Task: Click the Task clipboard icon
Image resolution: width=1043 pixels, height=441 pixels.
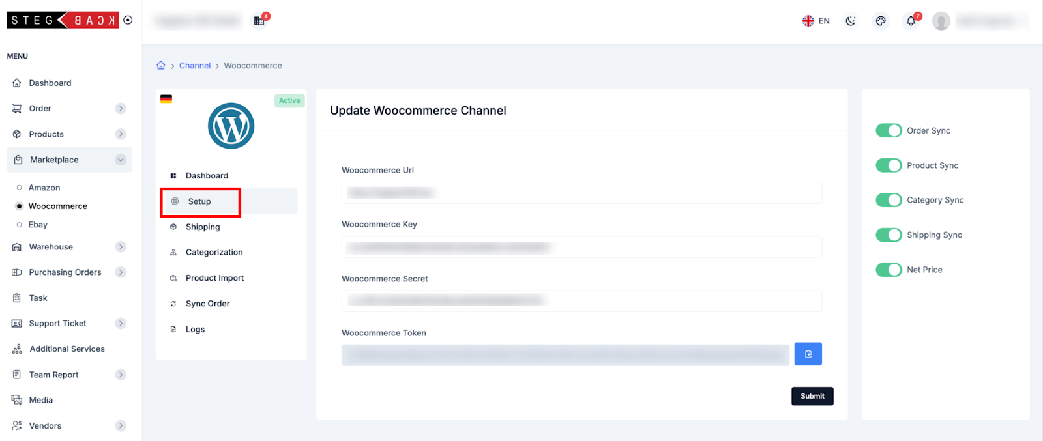Action: (17, 298)
